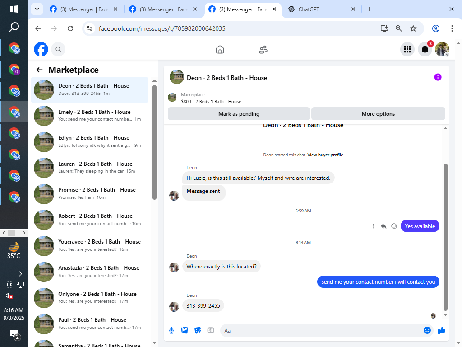Open the purple conversation info icon

[x=438, y=77]
